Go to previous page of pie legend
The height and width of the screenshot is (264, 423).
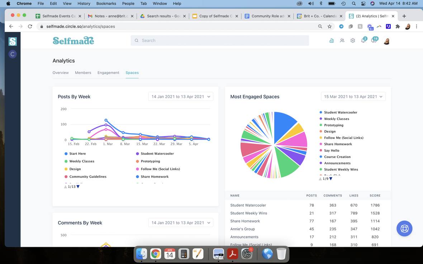(x=320, y=179)
